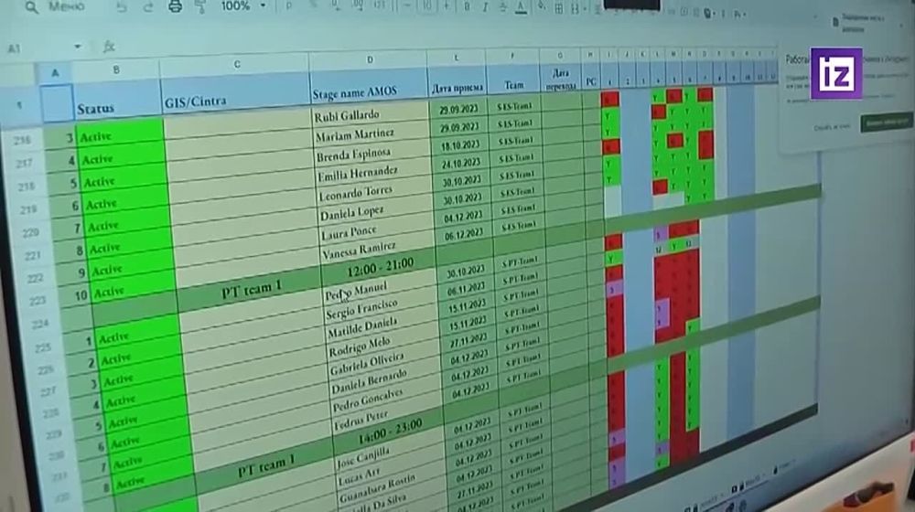
Task: Click the decrease font size minus button
Action: coord(407,5)
